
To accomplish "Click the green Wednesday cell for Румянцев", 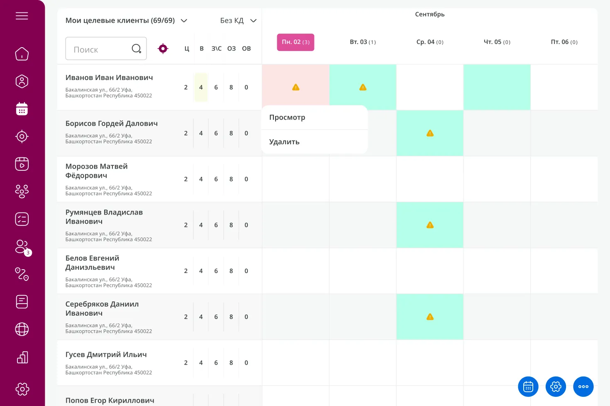I will 430,225.
